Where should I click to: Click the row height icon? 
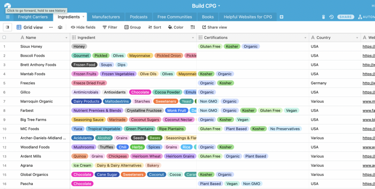193,27
